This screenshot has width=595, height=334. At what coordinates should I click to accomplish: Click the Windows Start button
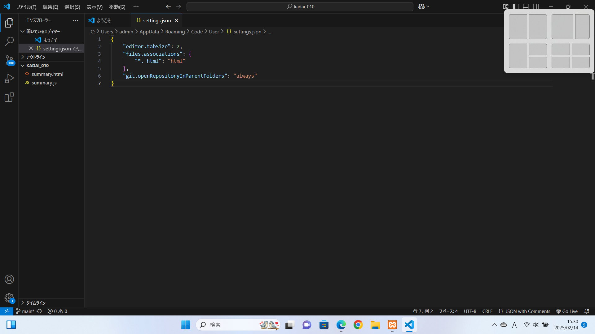click(x=186, y=325)
